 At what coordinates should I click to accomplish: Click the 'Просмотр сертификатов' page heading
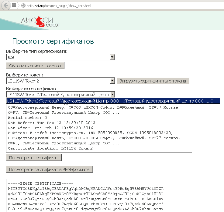coord(53,41)
